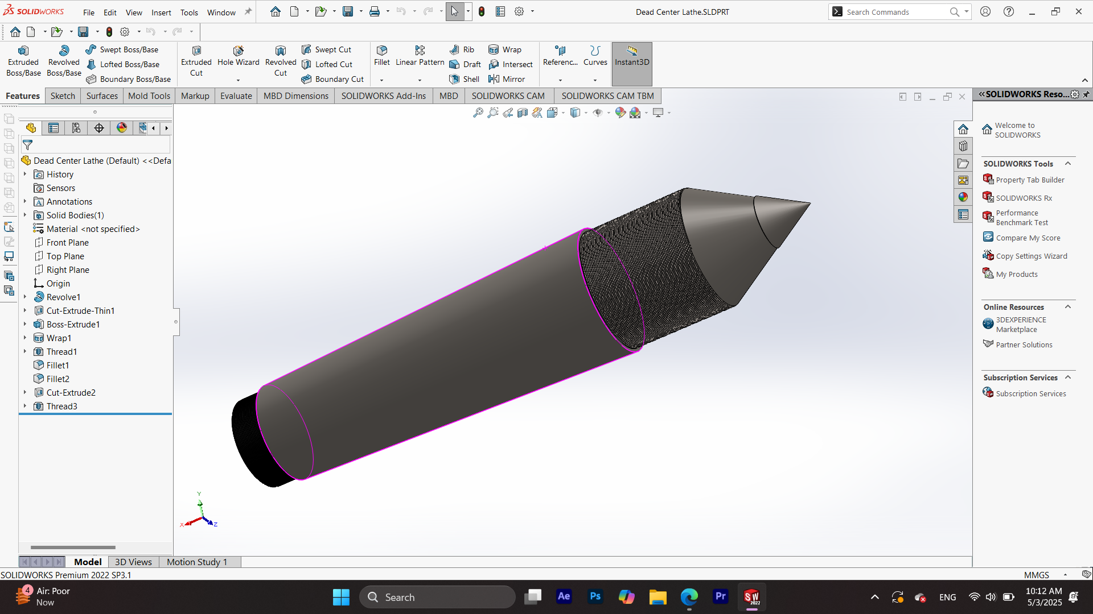
Task: Open the Insert menu
Action: coord(161,13)
